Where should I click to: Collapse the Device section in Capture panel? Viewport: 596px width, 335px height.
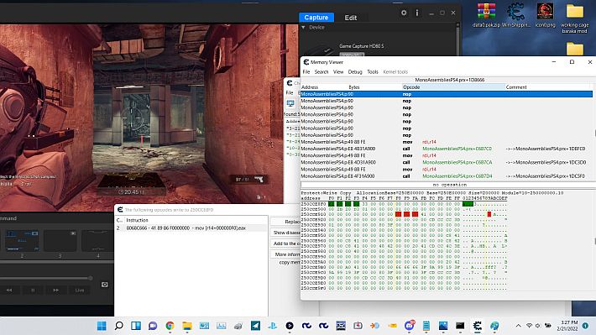pos(303,28)
